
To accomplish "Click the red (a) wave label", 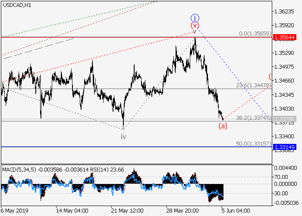I will point(223,126).
